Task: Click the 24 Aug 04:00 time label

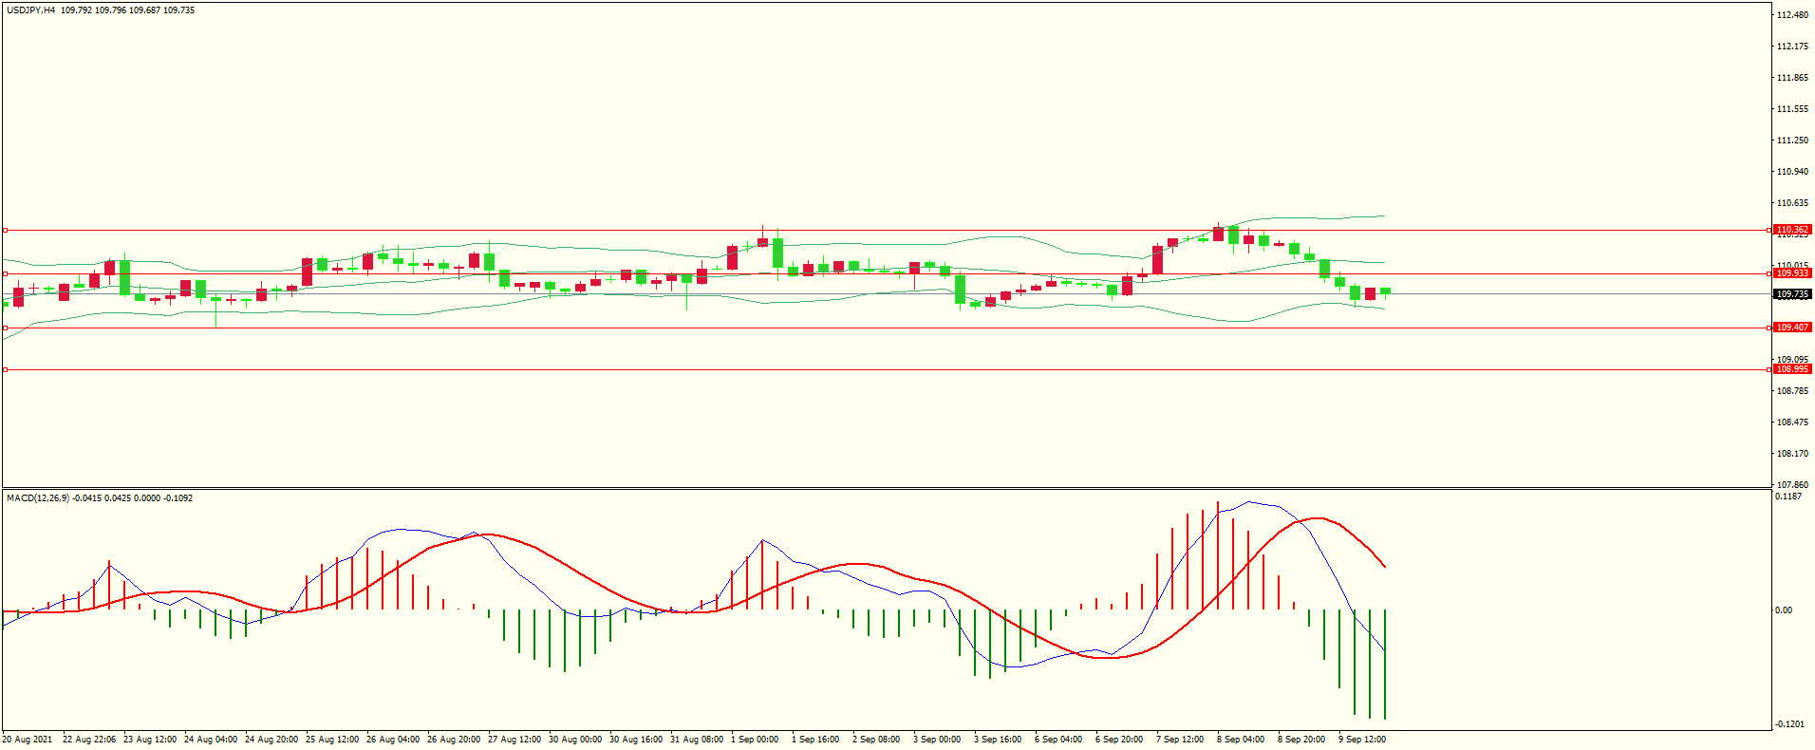Action: (211, 740)
